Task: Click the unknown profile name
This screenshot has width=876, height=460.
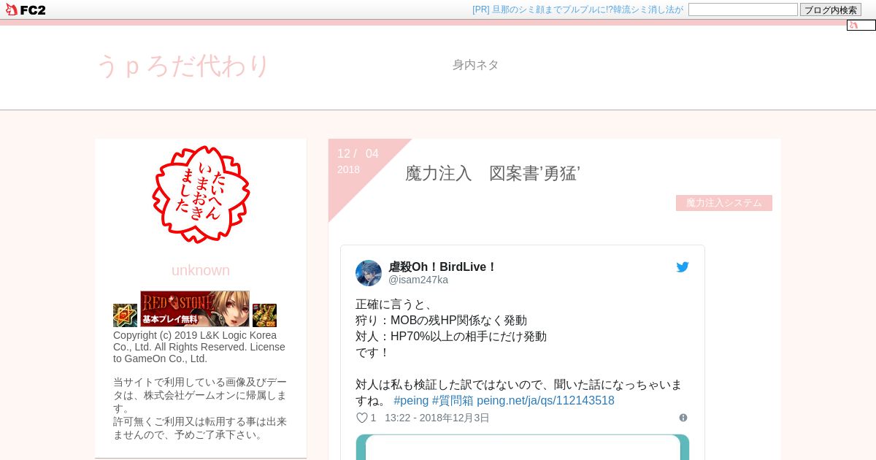Action: (x=201, y=270)
